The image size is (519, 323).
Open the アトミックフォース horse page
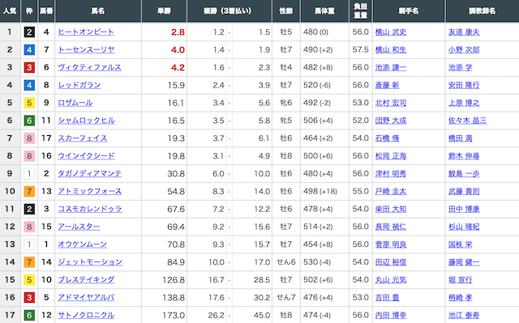(x=90, y=191)
